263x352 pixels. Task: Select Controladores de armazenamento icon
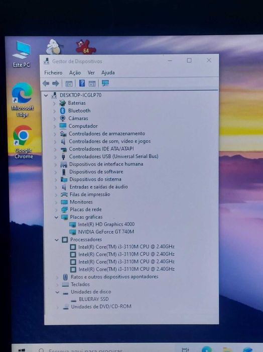(63, 134)
